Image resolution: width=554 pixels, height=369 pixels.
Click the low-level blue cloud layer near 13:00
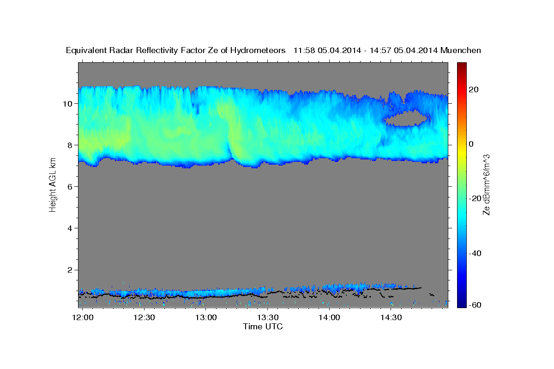205,293
